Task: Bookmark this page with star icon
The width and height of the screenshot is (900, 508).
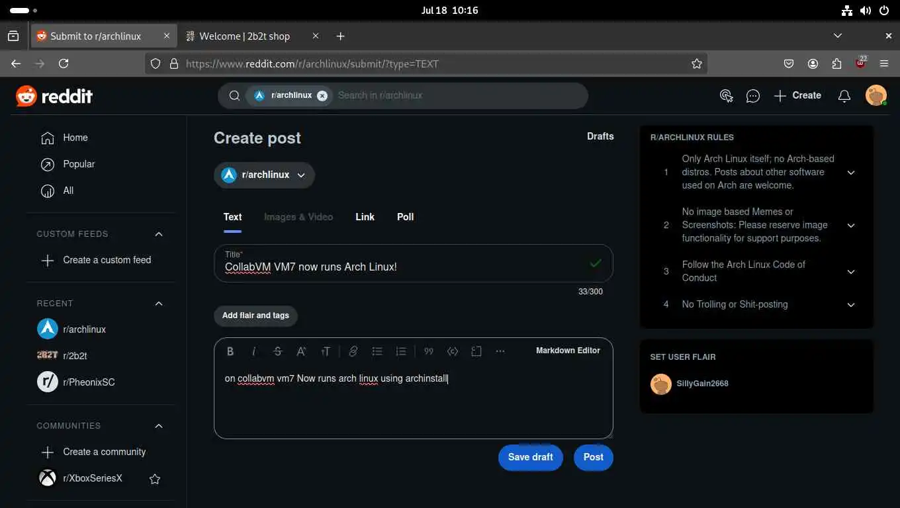Action: [697, 63]
